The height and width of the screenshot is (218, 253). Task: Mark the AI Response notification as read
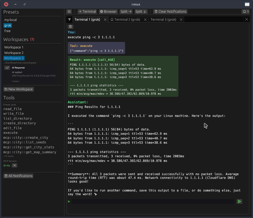pos(7,68)
